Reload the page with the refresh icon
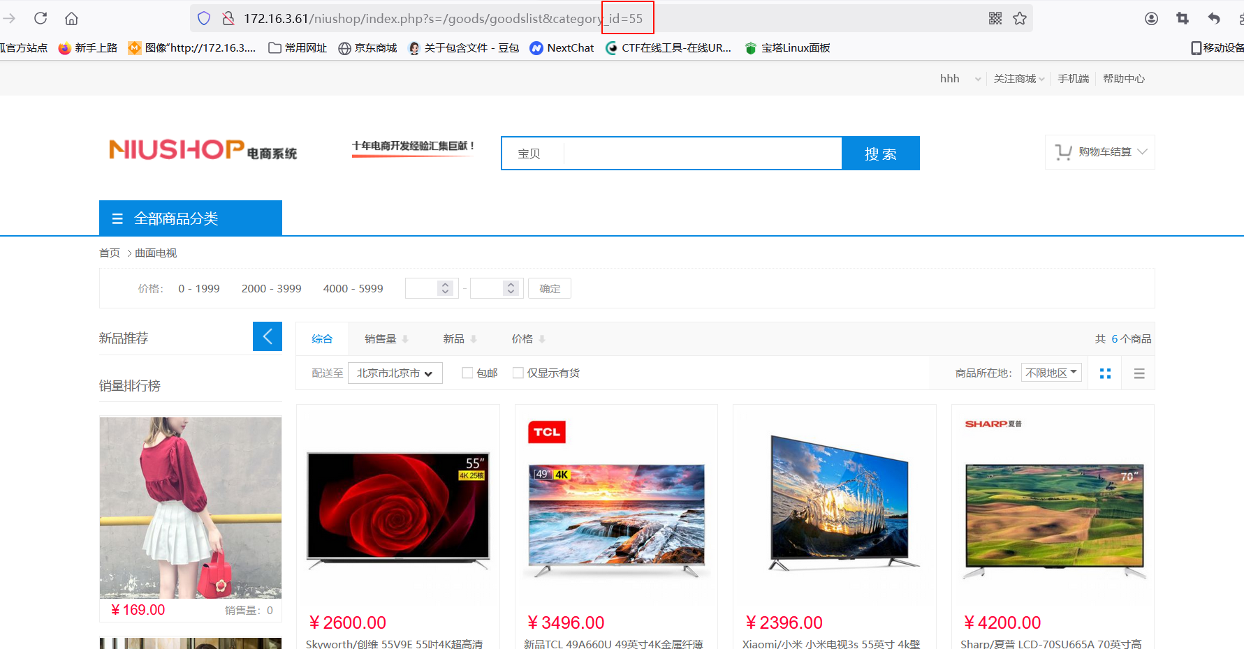The image size is (1244, 649). (x=41, y=18)
